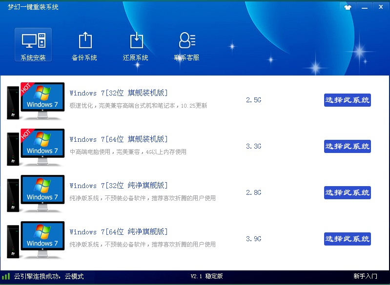This screenshot has width=390, height=285.
Task: Choose 选择此系统 for Windows 7 64位 纯净旗舰版
Action: pyautogui.click(x=347, y=239)
